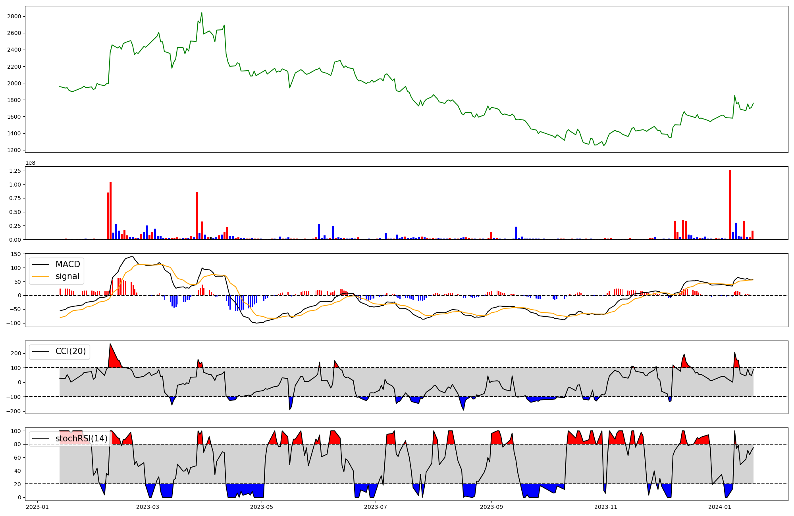Click the 1200 price axis tick label
This screenshot has width=794, height=516.
pyautogui.click(x=14, y=150)
